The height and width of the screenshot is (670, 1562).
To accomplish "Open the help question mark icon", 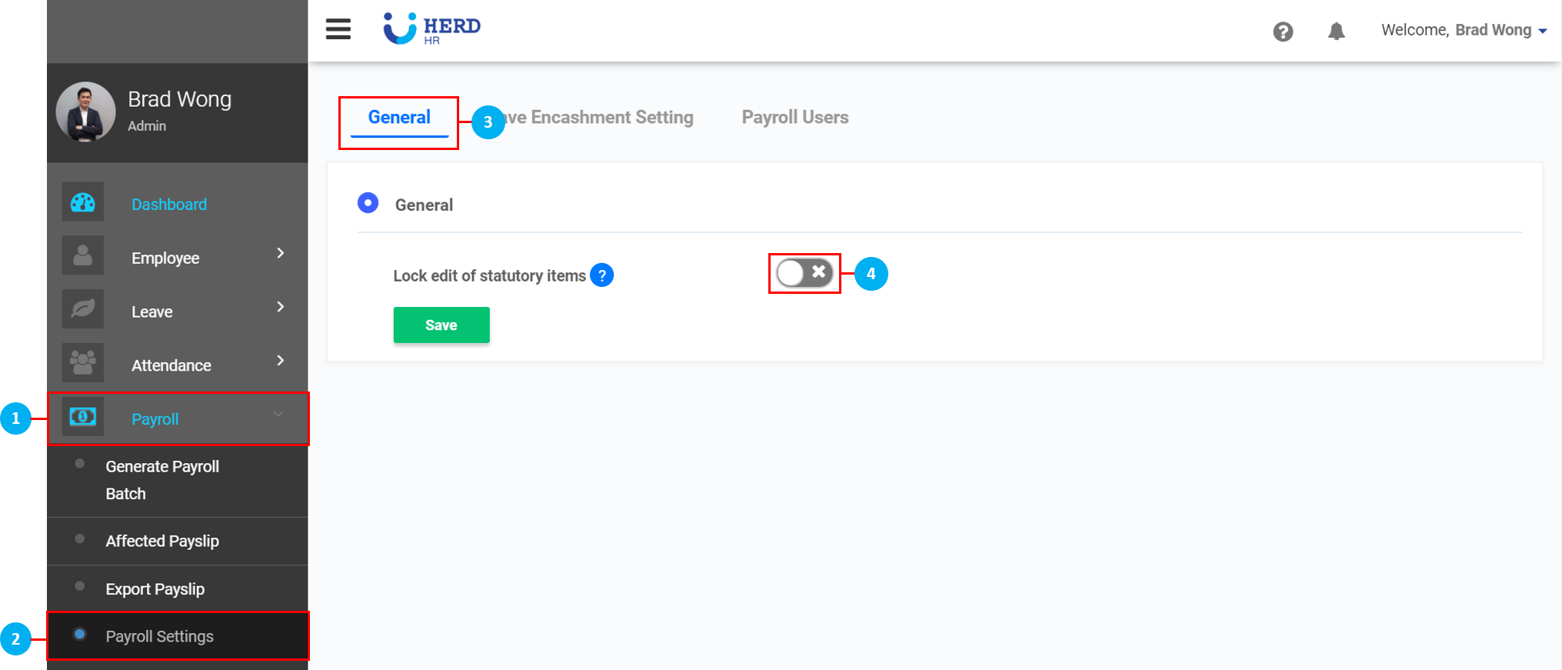I will click(1283, 32).
